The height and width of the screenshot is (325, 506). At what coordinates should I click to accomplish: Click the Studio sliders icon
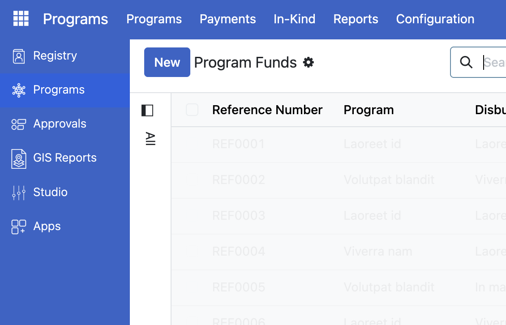pyautogui.click(x=18, y=192)
